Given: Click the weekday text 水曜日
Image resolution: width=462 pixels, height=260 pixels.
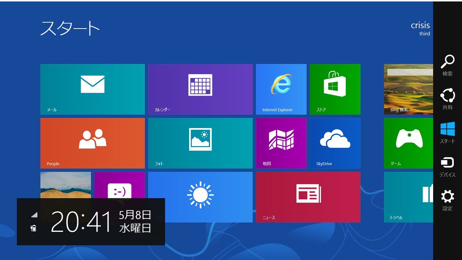Looking at the screenshot, I should tap(135, 228).
